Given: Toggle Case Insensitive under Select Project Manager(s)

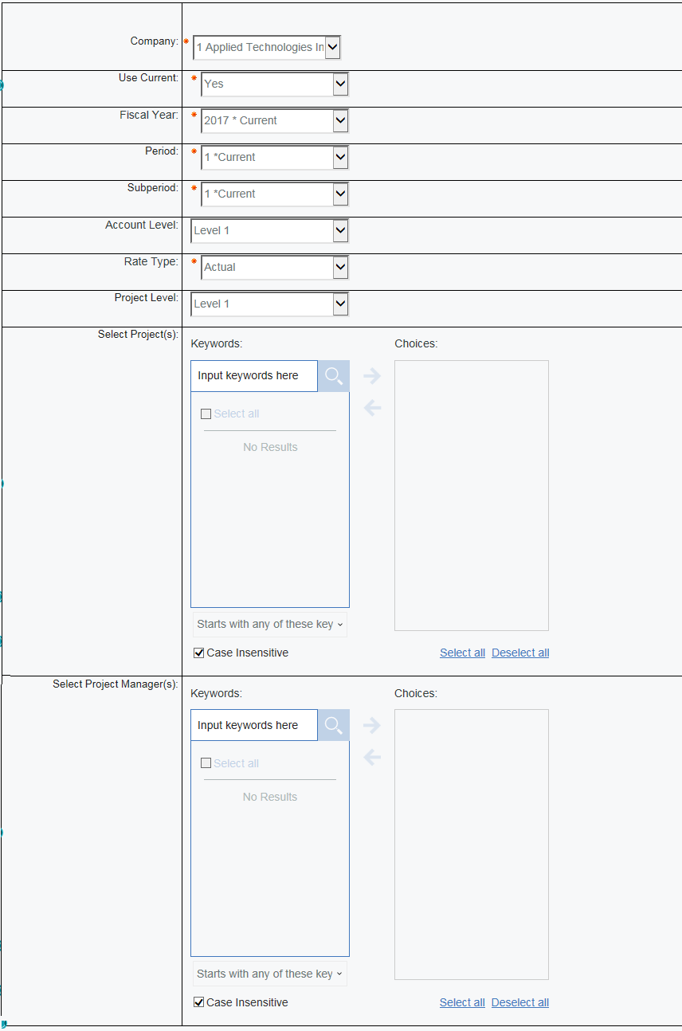Looking at the screenshot, I should coord(199,1003).
